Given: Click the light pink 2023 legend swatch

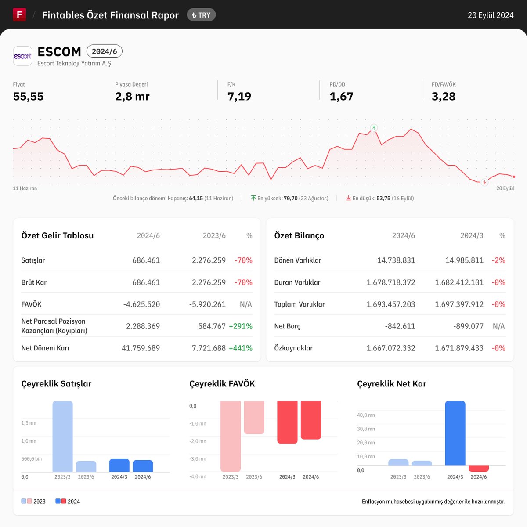Looking at the screenshot, I should point(29,501).
